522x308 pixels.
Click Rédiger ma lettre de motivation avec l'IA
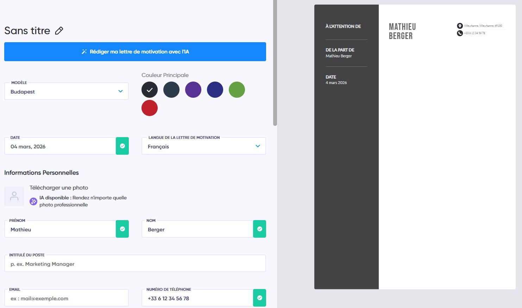[135, 52]
